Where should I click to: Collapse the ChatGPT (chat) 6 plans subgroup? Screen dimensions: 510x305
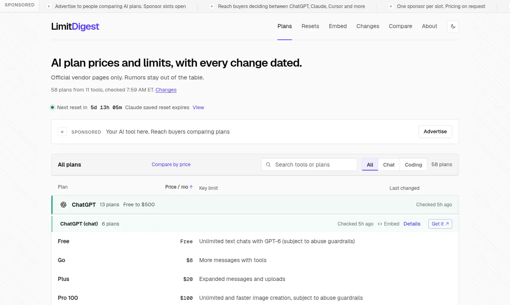point(255,224)
